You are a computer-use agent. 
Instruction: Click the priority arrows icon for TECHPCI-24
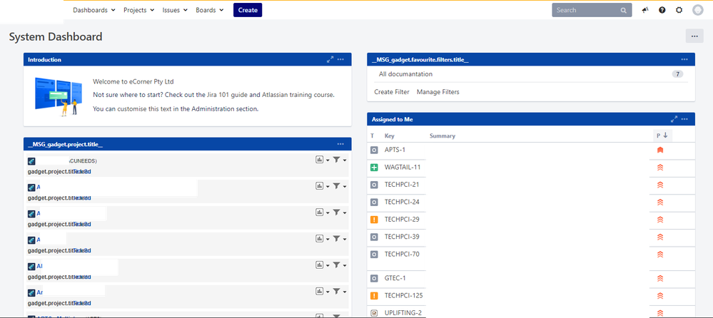tap(660, 202)
